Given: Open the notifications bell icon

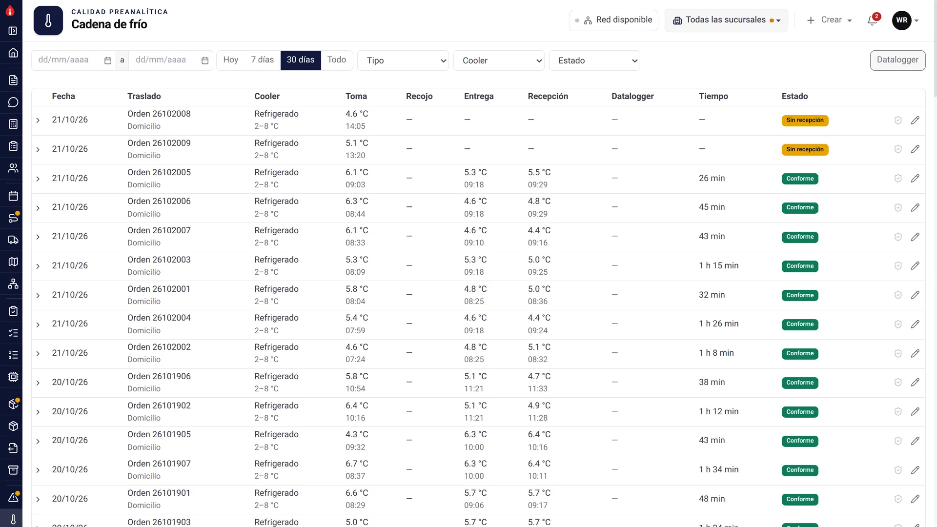Looking at the screenshot, I should coord(873,20).
